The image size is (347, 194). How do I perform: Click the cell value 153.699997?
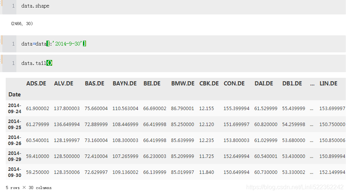tap(332, 108)
